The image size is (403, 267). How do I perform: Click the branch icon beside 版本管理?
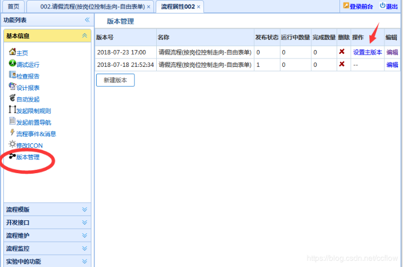(12, 156)
